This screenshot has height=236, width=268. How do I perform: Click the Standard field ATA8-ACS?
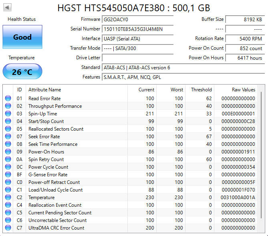pos(183,68)
